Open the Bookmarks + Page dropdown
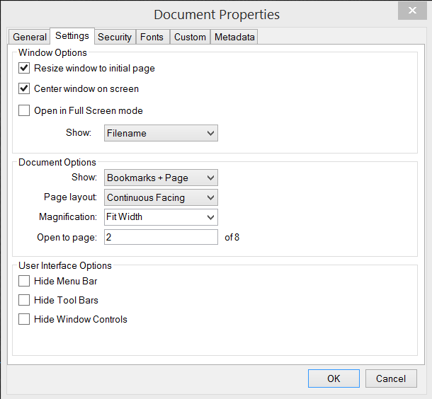This screenshot has height=399, width=432. [x=161, y=178]
